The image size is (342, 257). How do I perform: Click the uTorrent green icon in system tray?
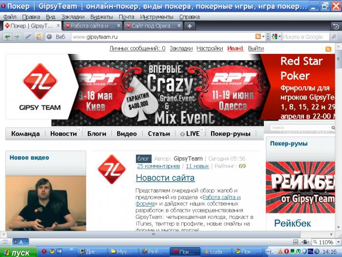pyautogui.click(x=299, y=252)
